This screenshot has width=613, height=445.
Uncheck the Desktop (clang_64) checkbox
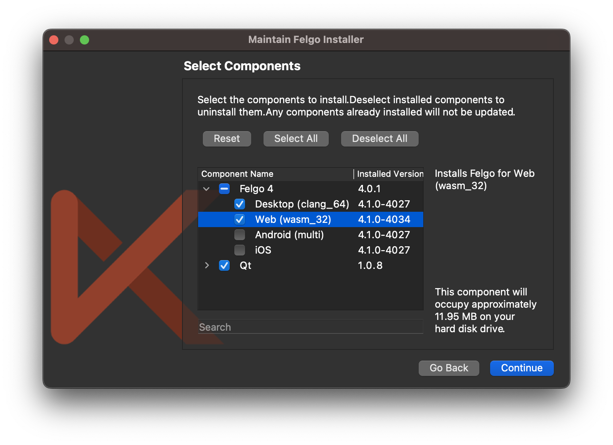pyautogui.click(x=240, y=204)
